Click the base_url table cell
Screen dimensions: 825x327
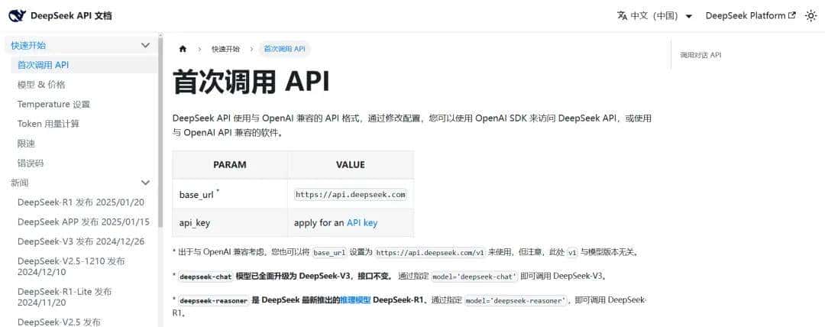click(230, 194)
